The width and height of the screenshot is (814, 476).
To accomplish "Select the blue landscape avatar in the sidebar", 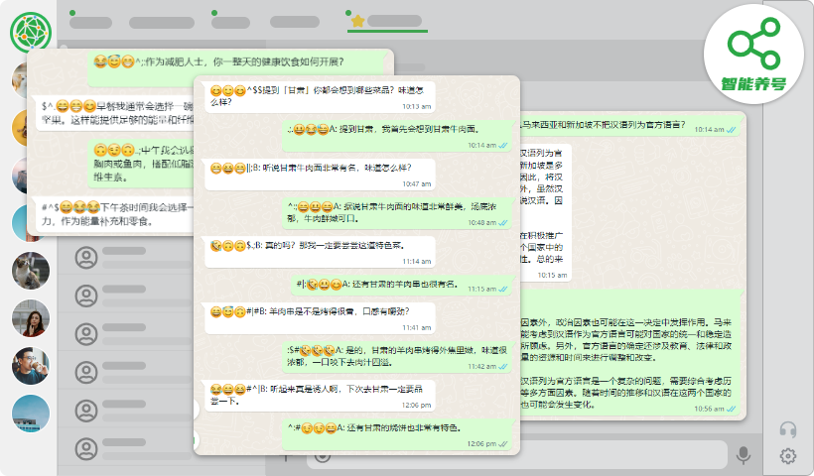I will (31, 413).
